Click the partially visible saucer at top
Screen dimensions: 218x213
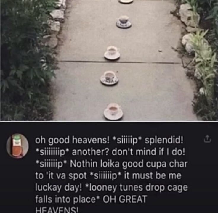[126, 1]
